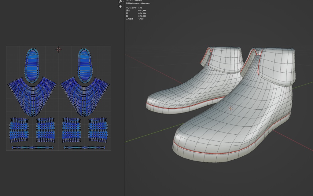The width and height of the screenshot is (313, 196).
Task: Select the Pan hand navigation icon
Action: coord(120,6)
